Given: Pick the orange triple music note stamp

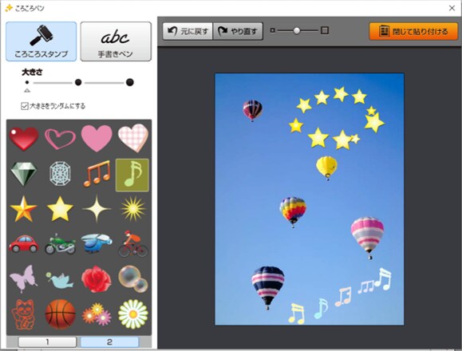Looking at the screenshot, I should point(97,174).
